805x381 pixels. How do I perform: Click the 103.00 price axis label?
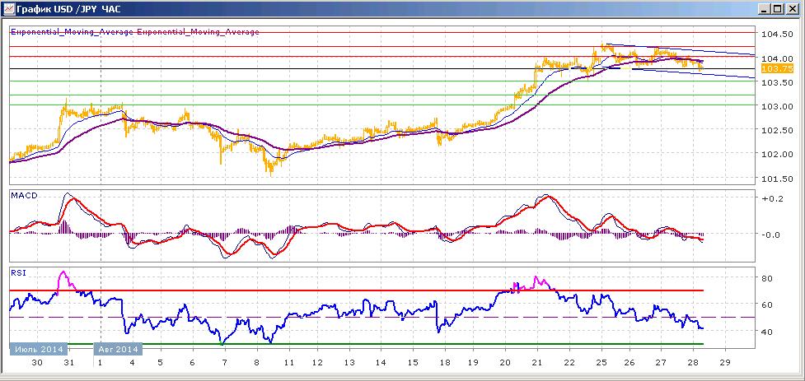click(775, 106)
